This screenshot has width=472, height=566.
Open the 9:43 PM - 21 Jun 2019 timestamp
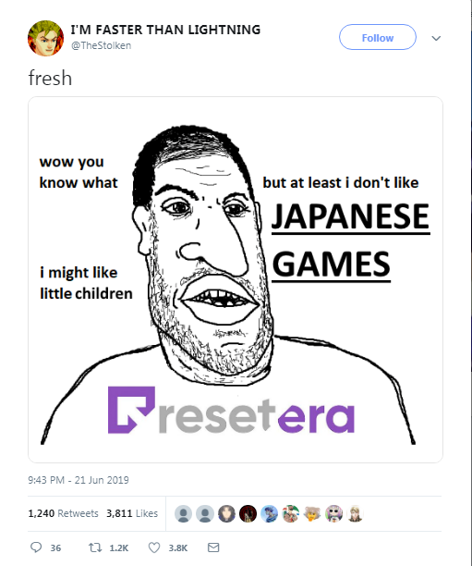pyautogui.click(x=79, y=480)
